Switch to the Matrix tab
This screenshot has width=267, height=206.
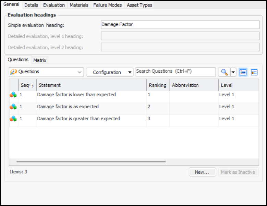[x=40, y=60]
